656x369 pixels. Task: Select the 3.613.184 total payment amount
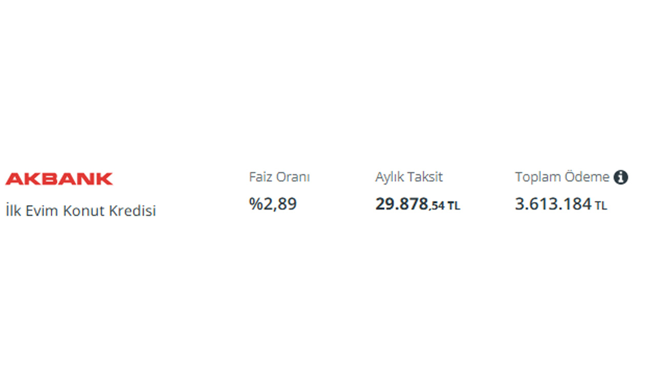[x=553, y=204]
